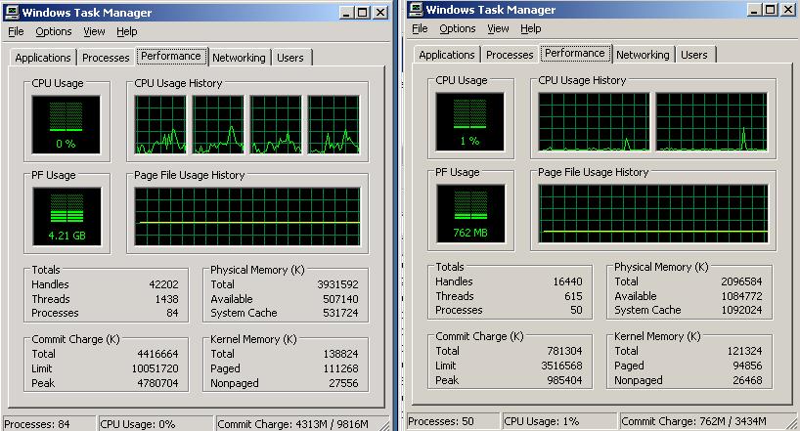Click Commit Charge Limit 10051720

[x=156, y=368]
